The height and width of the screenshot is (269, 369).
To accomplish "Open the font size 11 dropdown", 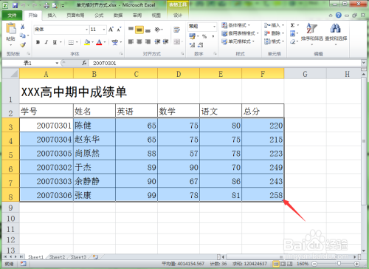I will pyautogui.click(x=104, y=30).
